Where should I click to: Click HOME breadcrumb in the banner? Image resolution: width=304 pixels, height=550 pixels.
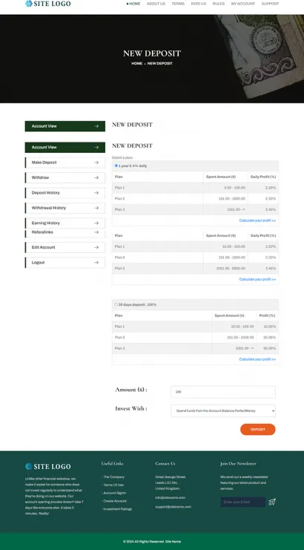pyautogui.click(x=137, y=64)
